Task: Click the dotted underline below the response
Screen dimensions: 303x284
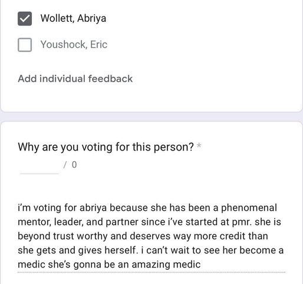Action: [x=151, y=272]
